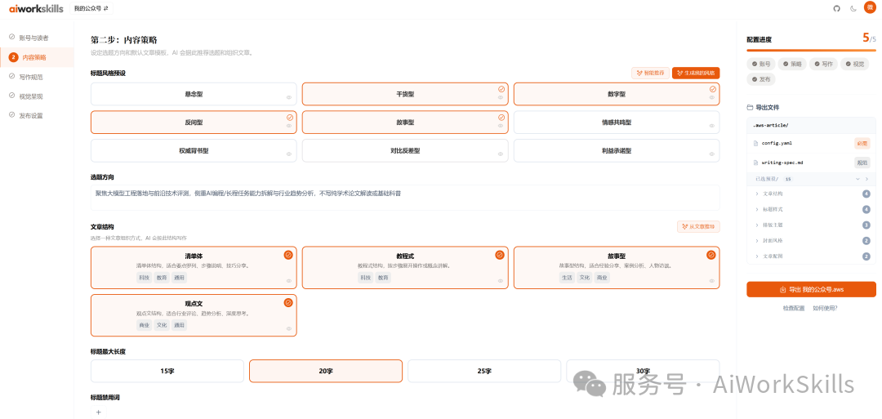
Task: Click into the 选题方向 text field
Action: [x=405, y=198]
